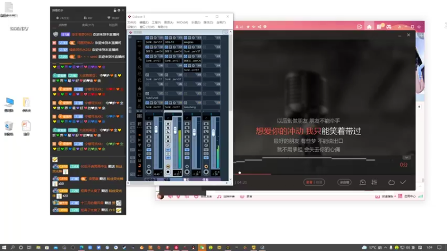This screenshot has height=251, width=447.
Task: Toggle monitor speaker button on 伴奏 channel
Action: (x=206, y=166)
